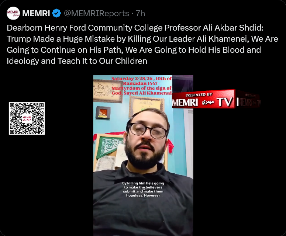Open the 7h timestamp link
Image resolution: width=286 pixels, height=236 pixels.
[141, 14]
